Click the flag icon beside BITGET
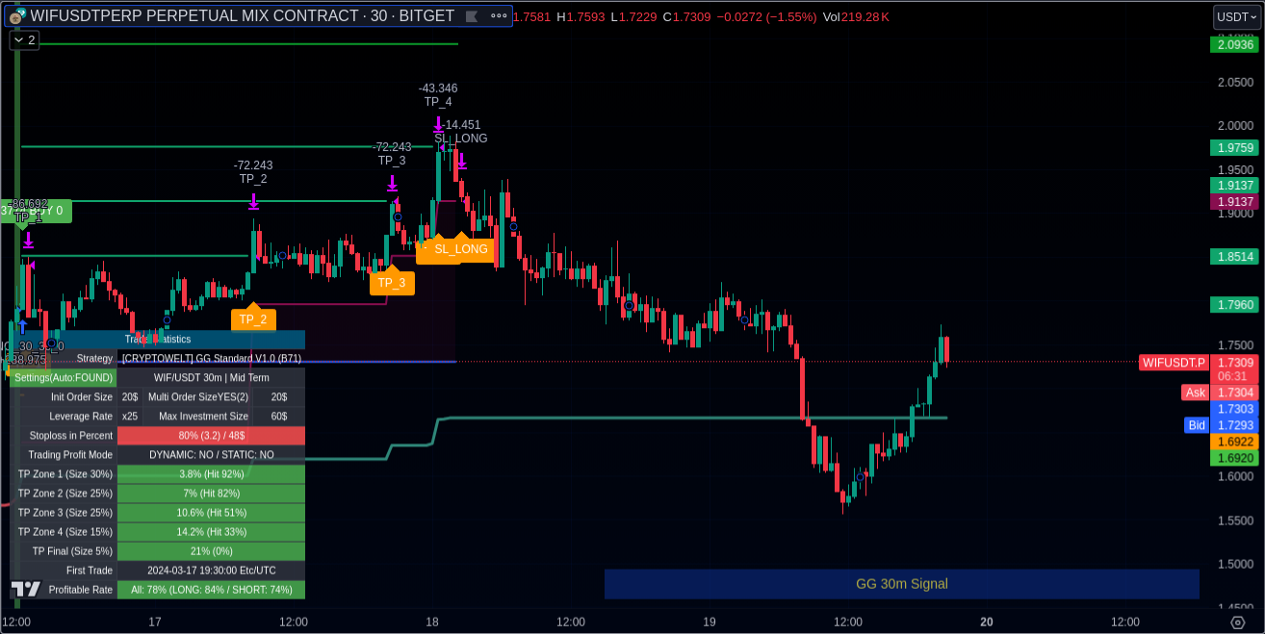Image resolution: width=1265 pixels, height=634 pixels. 472,16
